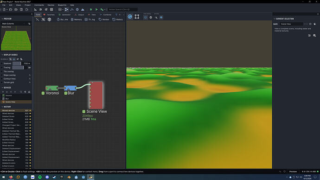The width and height of the screenshot is (320, 180).
Task: Enable the Sealevel checkbox
Action: [x=2, y=64]
